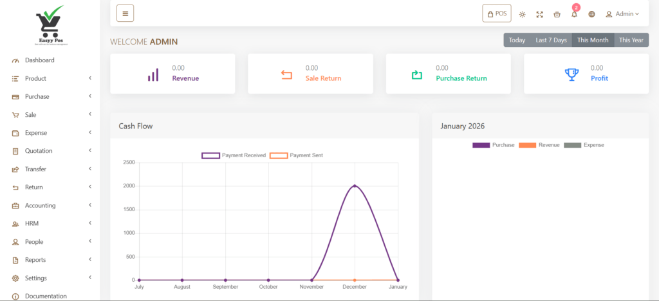This screenshot has height=301, width=659.
Task: Open the POS button
Action: pos(496,13)
